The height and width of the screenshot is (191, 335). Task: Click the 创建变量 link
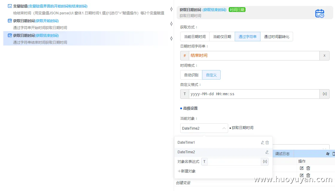click(183, 183)
